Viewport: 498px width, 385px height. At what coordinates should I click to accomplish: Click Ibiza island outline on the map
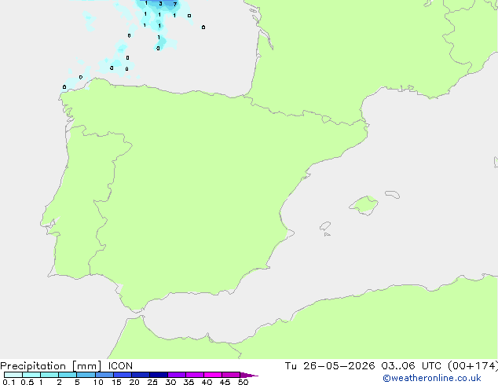click(325, 226)
